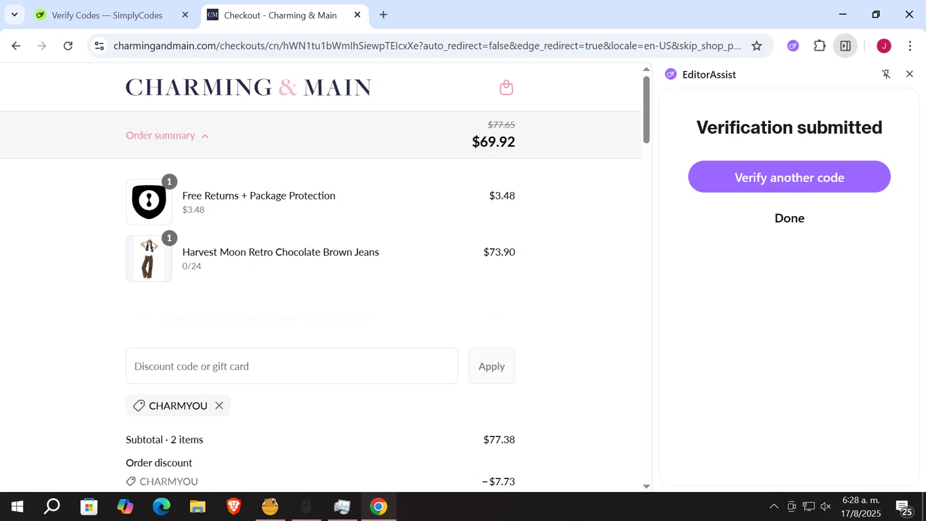
Task: Open the tab search dropdown arrow
Action: click(x=14, y=15)
